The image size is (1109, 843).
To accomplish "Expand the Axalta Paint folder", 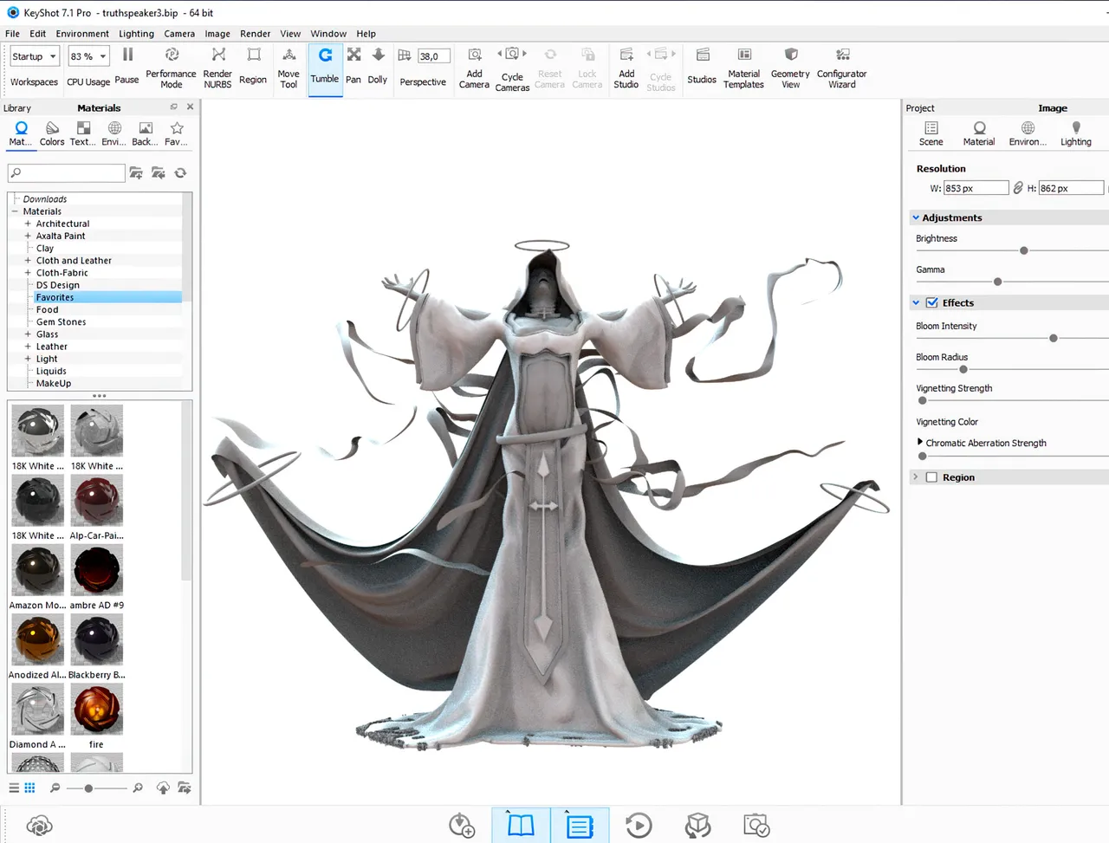I will point(28,236).
